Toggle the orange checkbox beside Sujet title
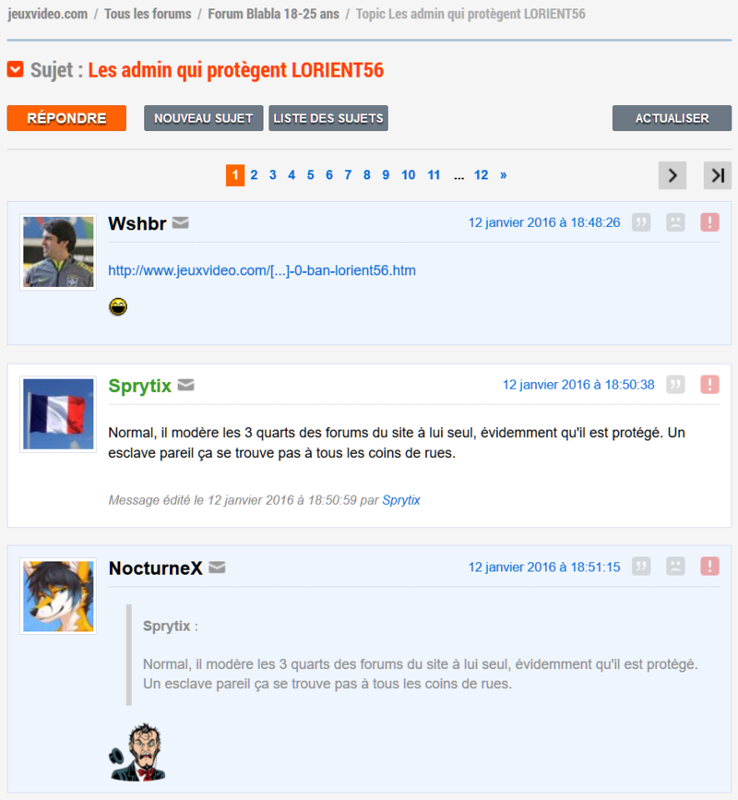 click(16, 69)
